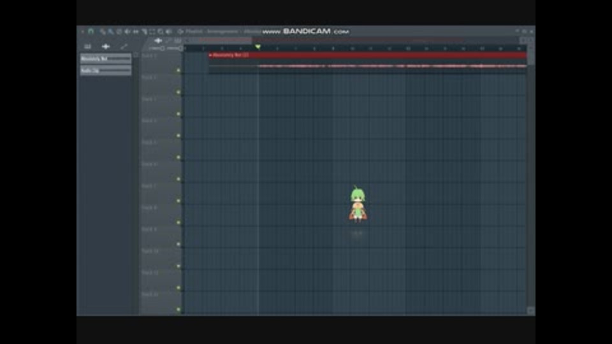Select the red pattern clip on Track 1
The image size is (612, 344).
(367, 55)
